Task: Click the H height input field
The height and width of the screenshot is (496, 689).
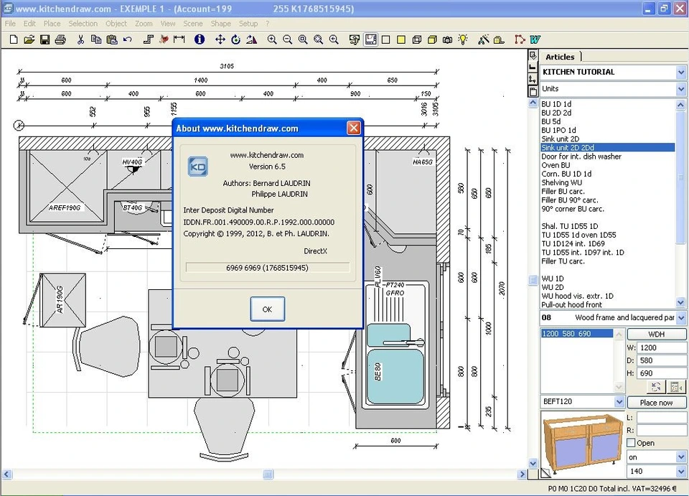Action: point(662,373)
